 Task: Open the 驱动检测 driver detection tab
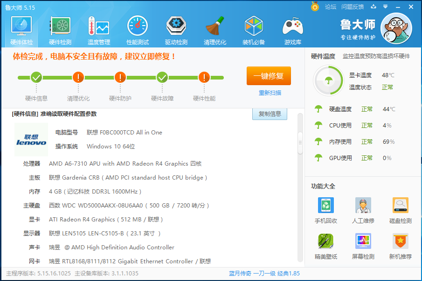(x=176, y=31)
